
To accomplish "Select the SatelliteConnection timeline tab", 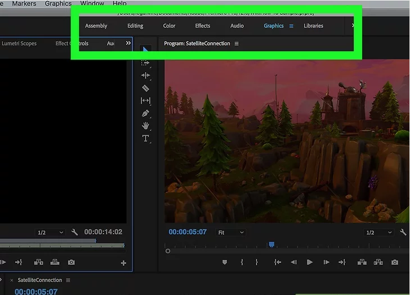I will pyautogui.click(x=40, y=280).
